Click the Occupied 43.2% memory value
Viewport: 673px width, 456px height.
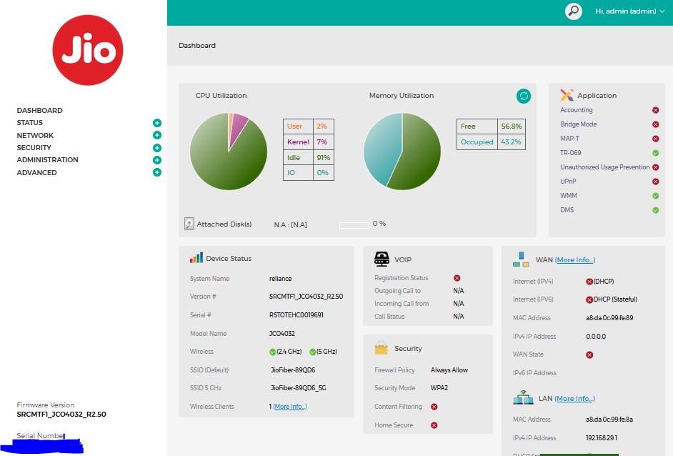point(512,142)
